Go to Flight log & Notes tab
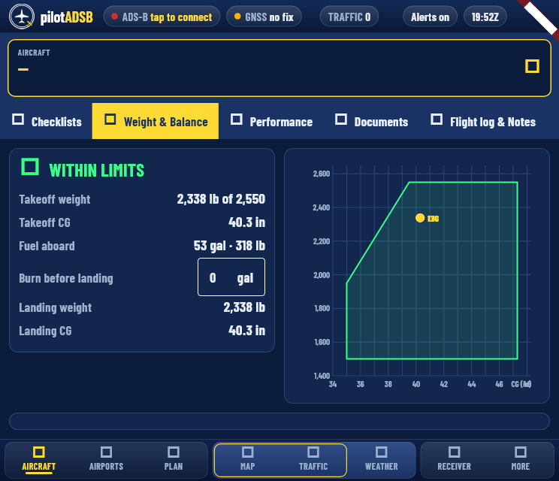The width and height of the screenshot is (559, 481). pyautogui.click(x=483, y=121)
